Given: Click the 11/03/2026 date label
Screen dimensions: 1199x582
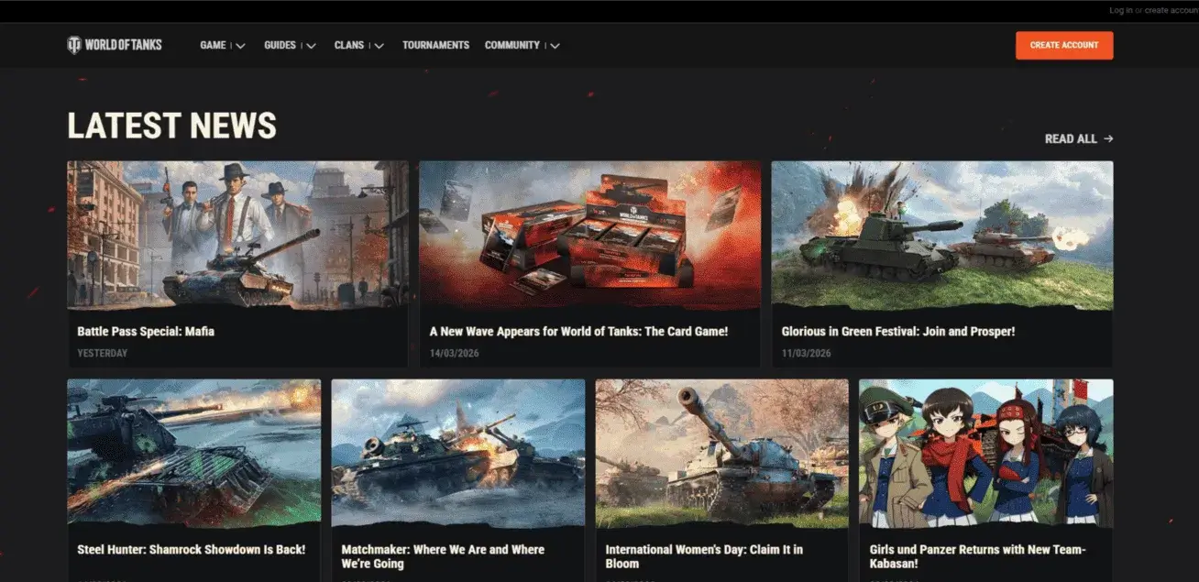Looking at the screenshot, I should coord(807,354).
